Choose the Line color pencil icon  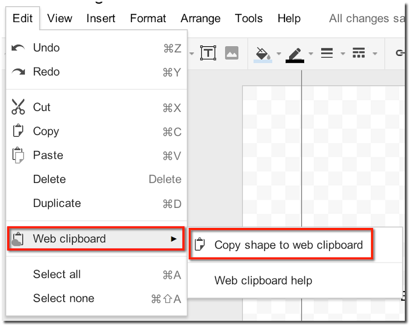pos(295,55)
